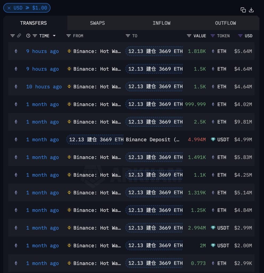This screenshot has width=264, height=273.
Task: Click the clock icon beside TIME header
Action: 28,36
